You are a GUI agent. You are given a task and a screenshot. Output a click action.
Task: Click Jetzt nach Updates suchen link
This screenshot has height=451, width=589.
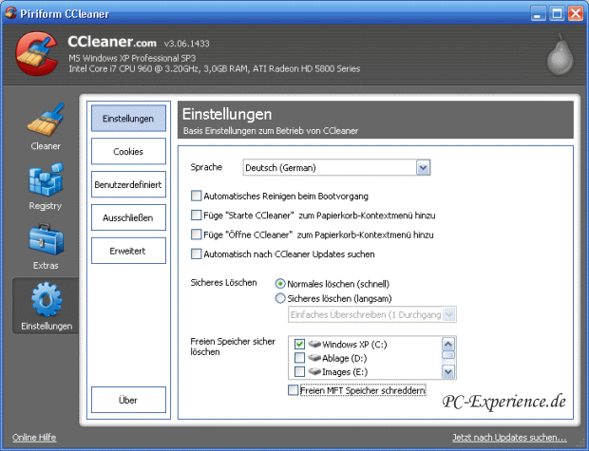(509, 438)
